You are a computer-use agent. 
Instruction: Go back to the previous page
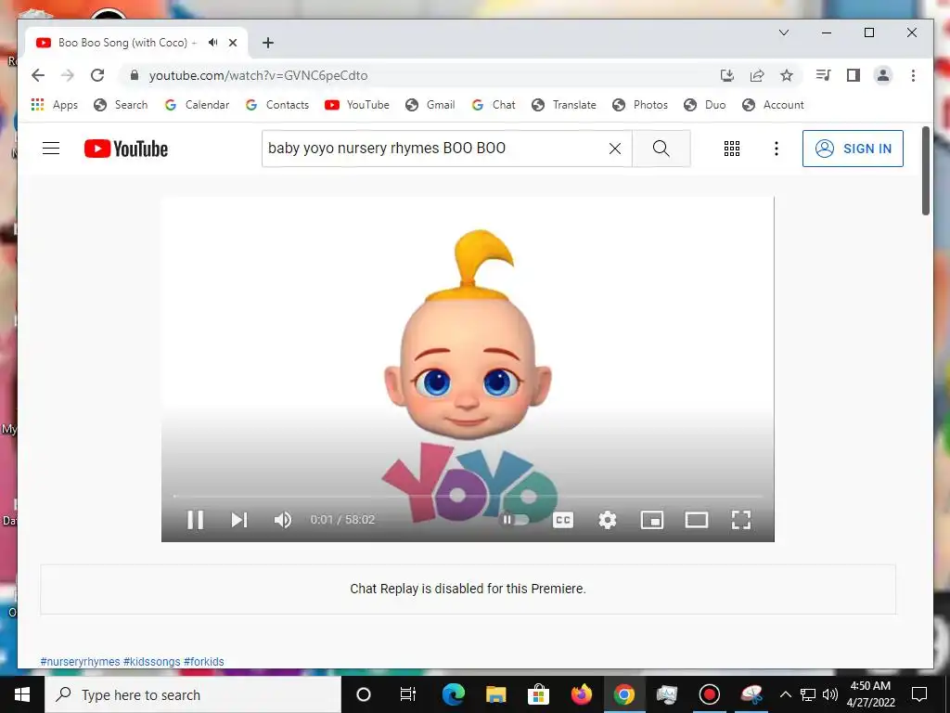(38, 75)
